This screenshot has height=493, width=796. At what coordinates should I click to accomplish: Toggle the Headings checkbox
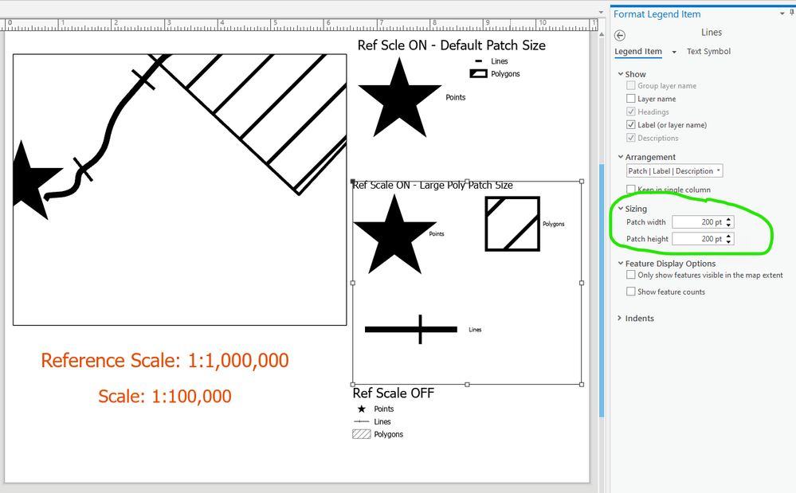click(x=630, y=112)
